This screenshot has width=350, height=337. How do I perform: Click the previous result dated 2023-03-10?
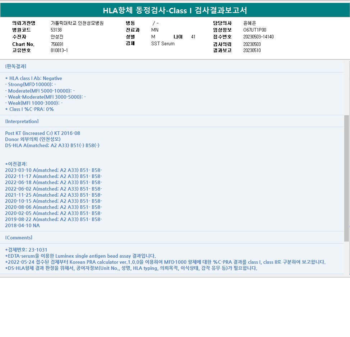(x=54, y=170)
